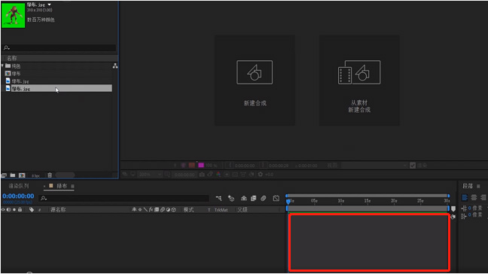Click the reset exposure icon

[261, 175]
